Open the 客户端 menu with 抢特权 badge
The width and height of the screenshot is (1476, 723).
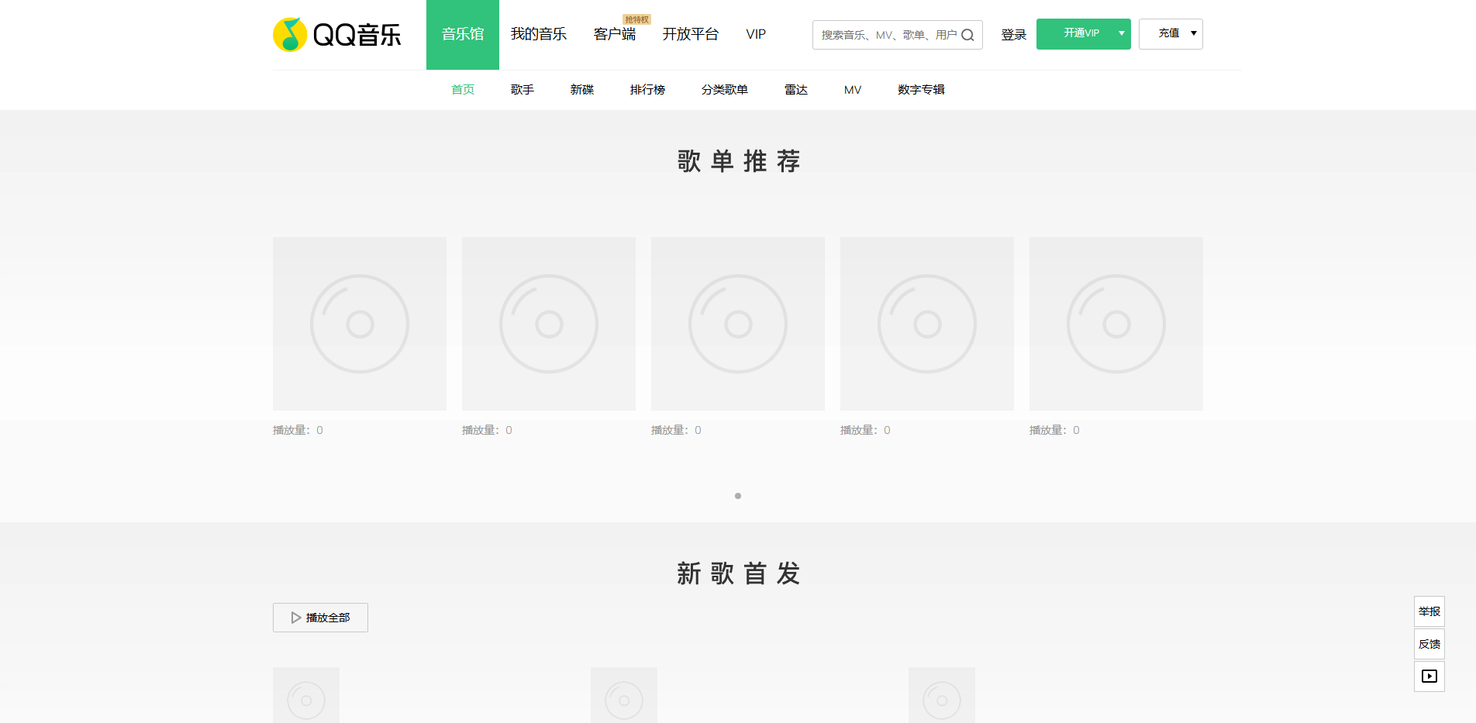point(613,34)
